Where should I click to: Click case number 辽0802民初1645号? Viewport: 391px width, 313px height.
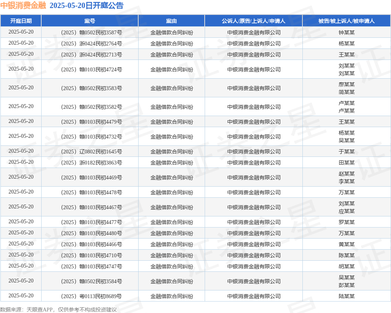click(91, 152)
